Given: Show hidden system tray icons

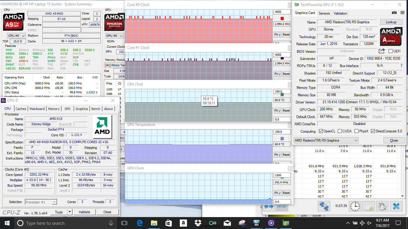Looking at the screenshot, I should coord(348,223).
